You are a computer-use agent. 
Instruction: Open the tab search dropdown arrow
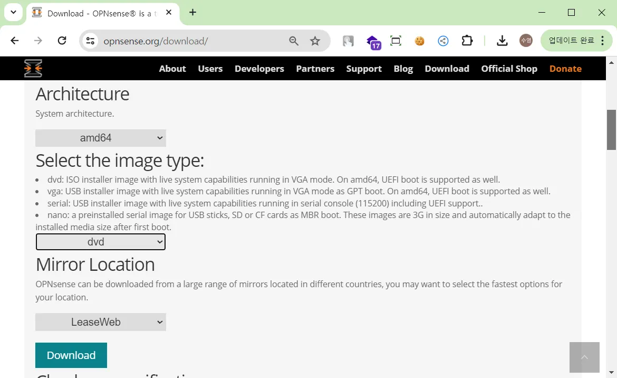(13, 12)
